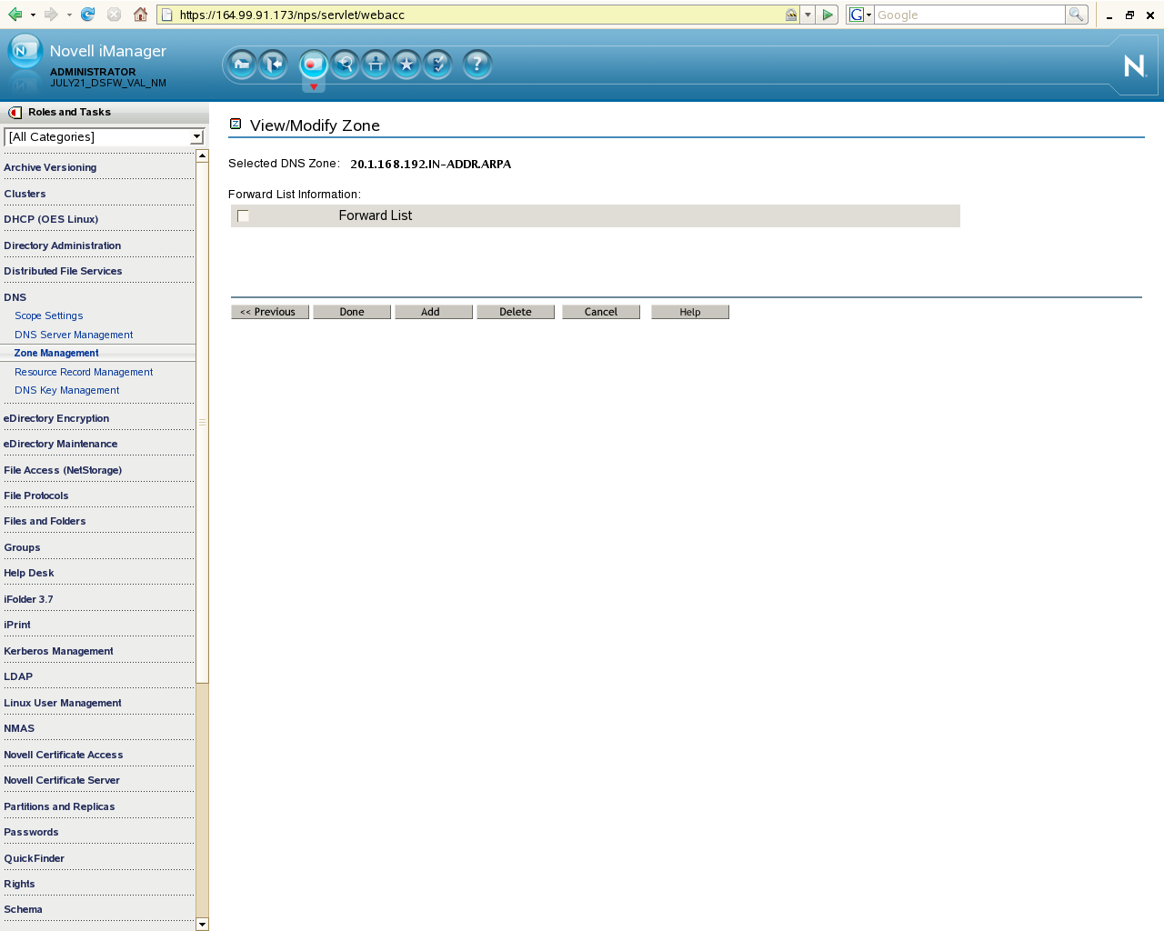This screenshot has width=1164, height=931.
Task: Expand the Kerberos Management category
Action: (x=58, y=651)
